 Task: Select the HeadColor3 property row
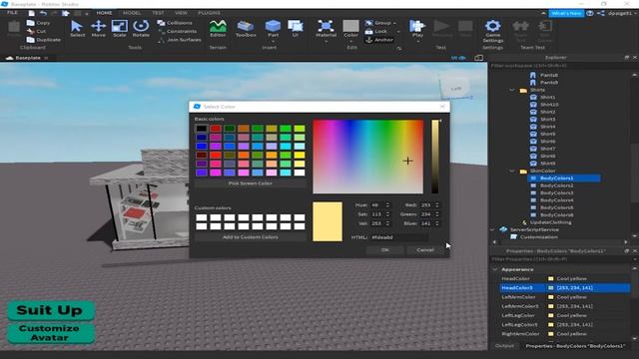tap(565, 288)
